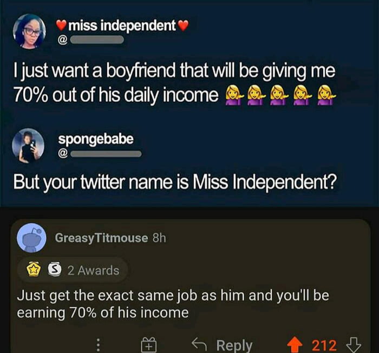Click the downvote arrow icon
This screenshot has height=353, width=379.
point(354,345)
